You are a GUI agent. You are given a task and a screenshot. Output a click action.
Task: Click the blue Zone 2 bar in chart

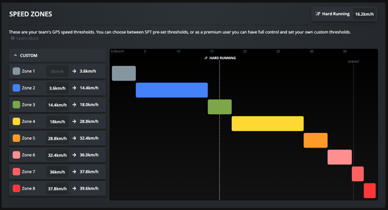172,90
